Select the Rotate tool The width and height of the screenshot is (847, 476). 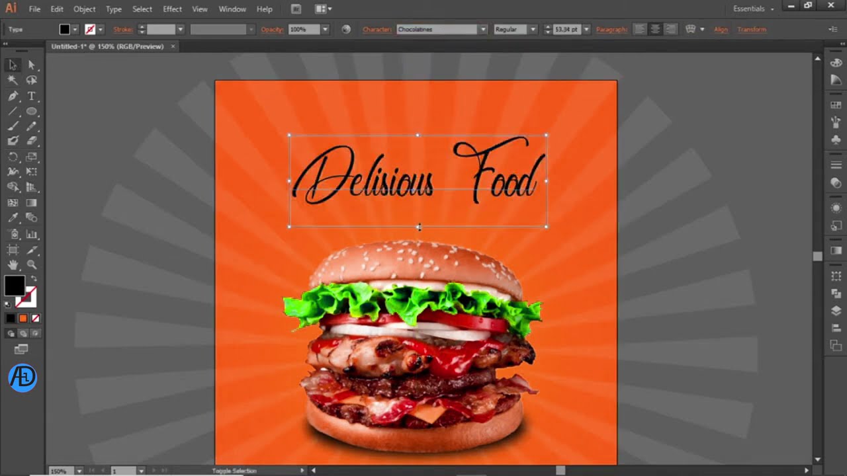(13, 157)
